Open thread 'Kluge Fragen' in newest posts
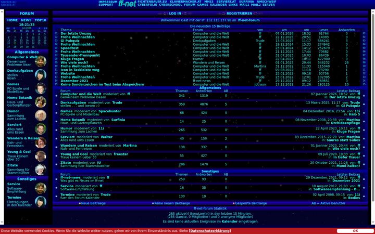The height and width of the screenshot is (234, 375). (72, 59)
